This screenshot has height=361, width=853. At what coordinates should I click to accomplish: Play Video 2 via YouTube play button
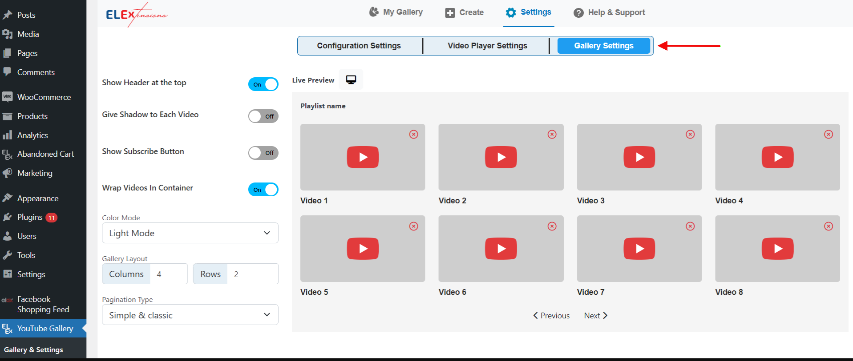pos(501,157)
